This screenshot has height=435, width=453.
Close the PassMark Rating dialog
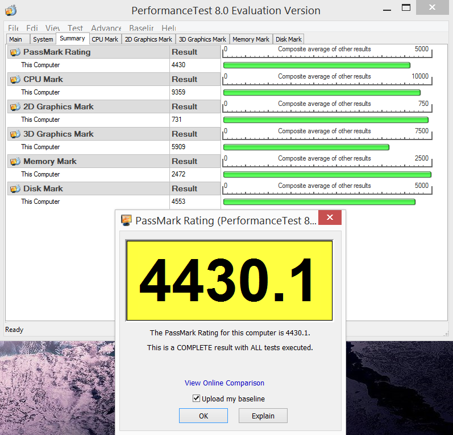click(330, 217)
